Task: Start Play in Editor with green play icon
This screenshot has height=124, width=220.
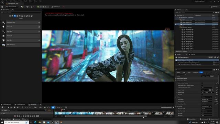Action: 38,7
